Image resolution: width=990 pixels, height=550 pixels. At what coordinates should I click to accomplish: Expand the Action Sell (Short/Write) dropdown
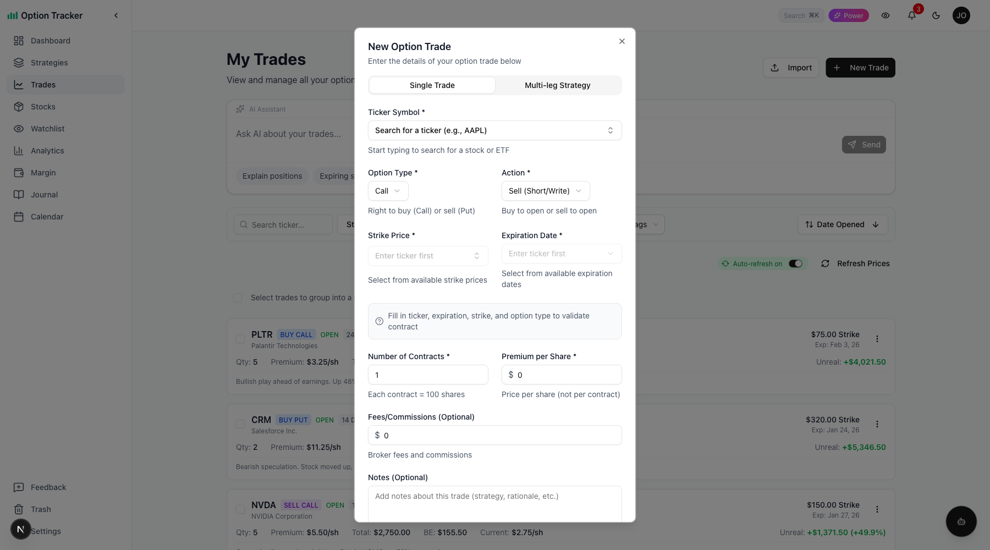[545, 191]
